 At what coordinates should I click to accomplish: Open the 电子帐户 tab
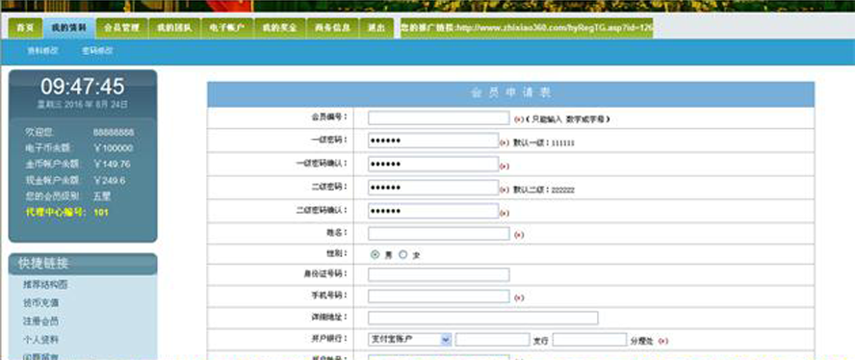click(x=227, y=28)
